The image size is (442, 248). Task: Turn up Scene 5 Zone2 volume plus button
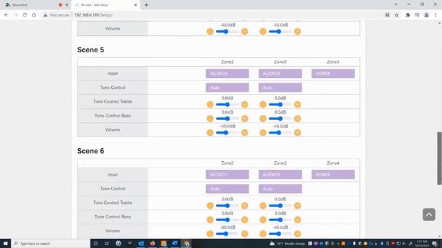244,133
